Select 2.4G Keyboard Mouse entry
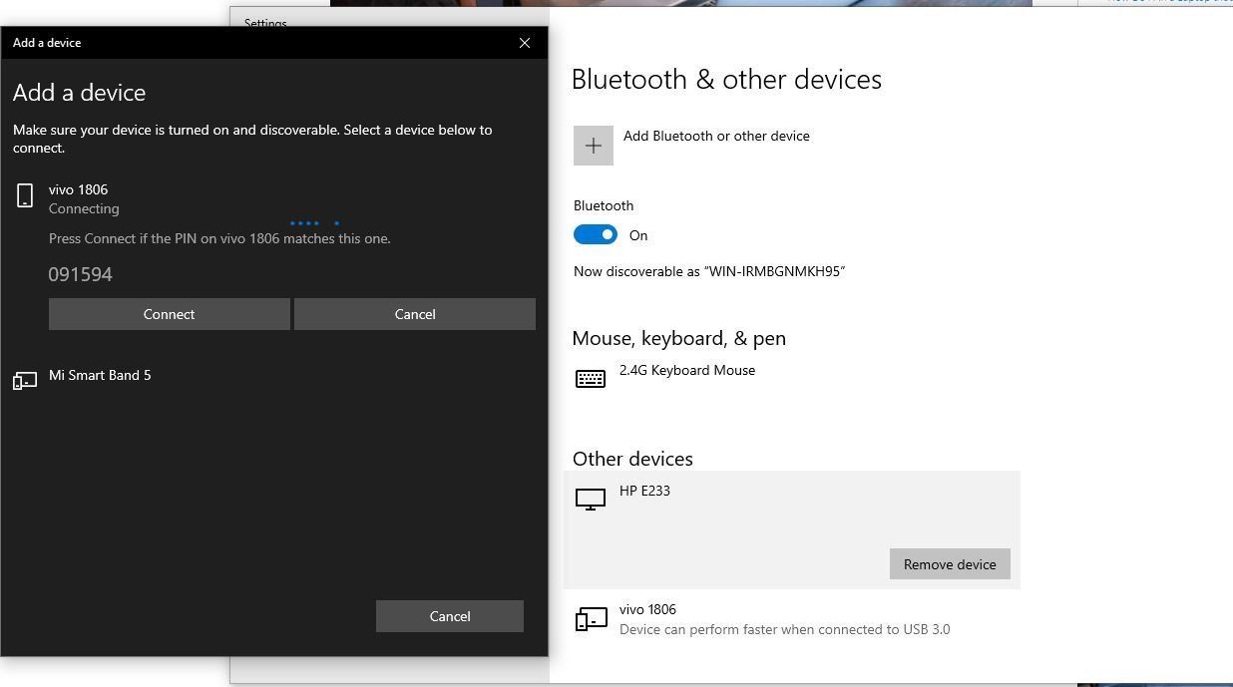This screenshot has width=1233, height=687. [686, 371]
